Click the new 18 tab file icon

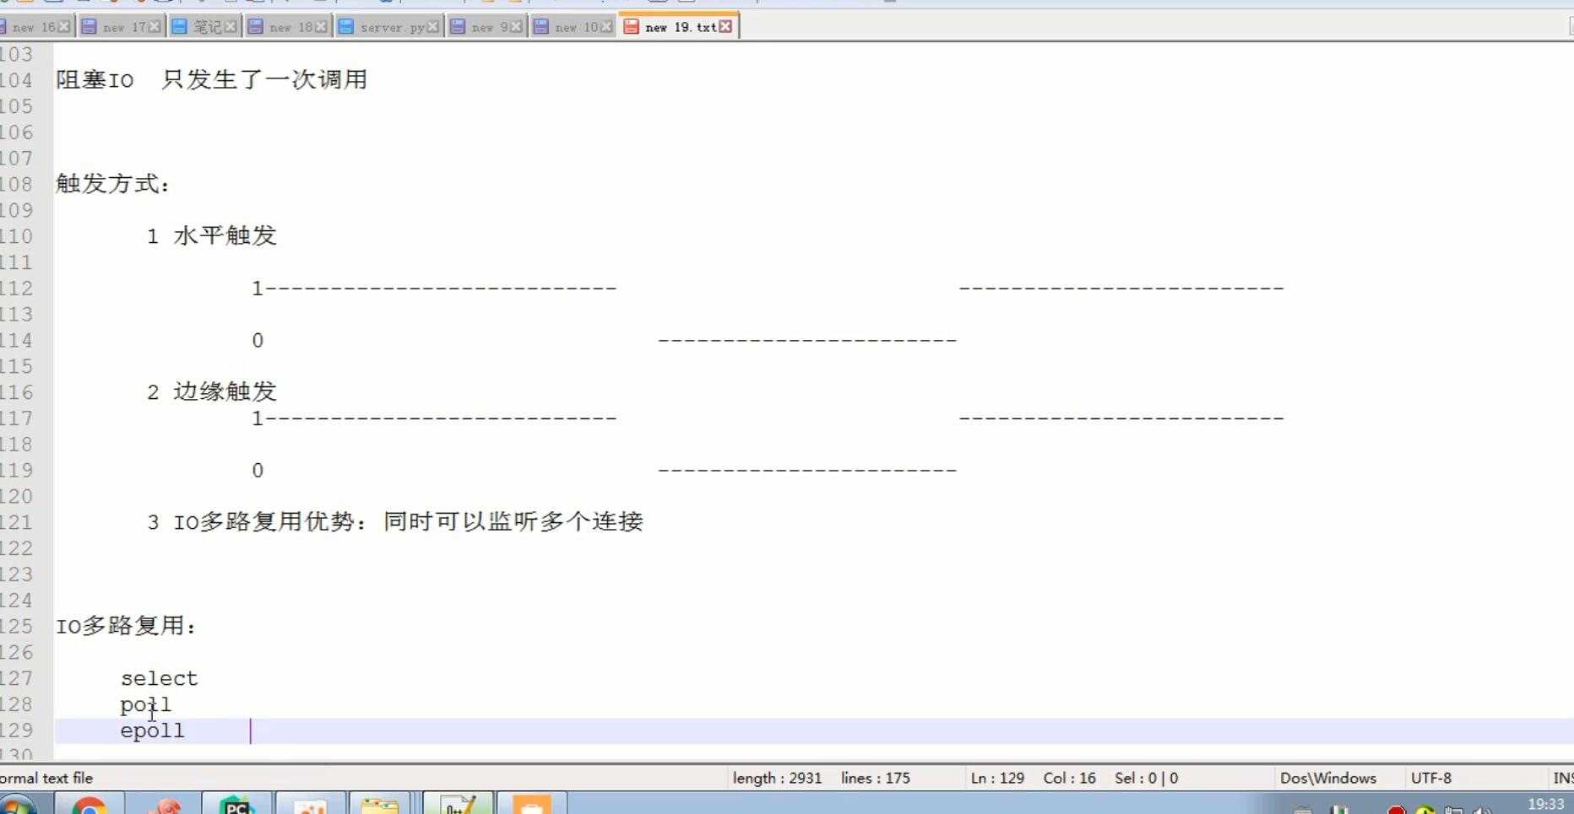tap(256, 27)
